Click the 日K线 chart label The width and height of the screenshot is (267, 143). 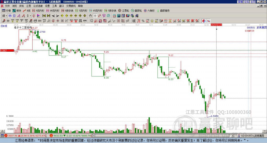click(x=4, y=26)
